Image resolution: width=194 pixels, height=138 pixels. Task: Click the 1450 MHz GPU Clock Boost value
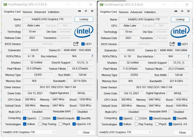click(x=182, y=99)
